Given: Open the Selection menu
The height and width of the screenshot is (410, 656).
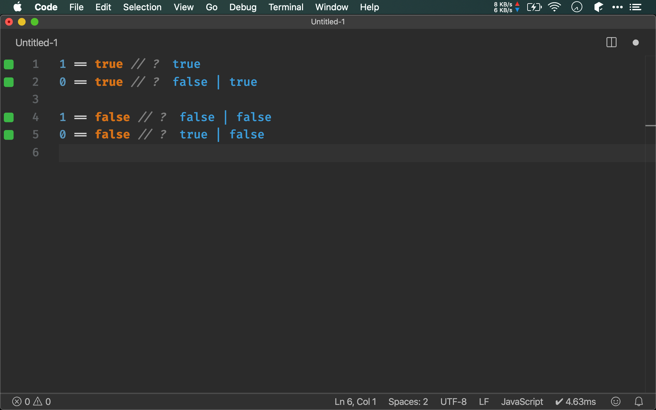Looking at the screenshot, I should 142,7.
